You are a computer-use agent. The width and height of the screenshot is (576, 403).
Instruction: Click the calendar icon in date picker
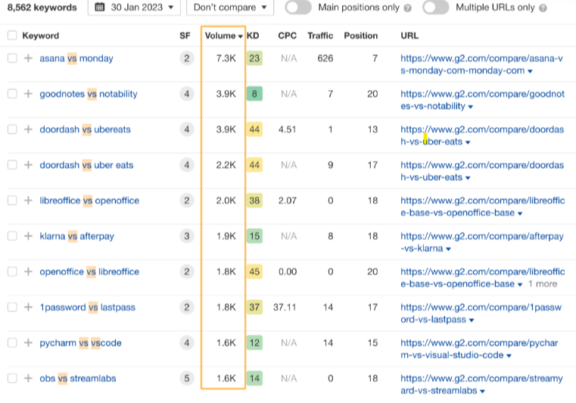[x=101, y=8]
